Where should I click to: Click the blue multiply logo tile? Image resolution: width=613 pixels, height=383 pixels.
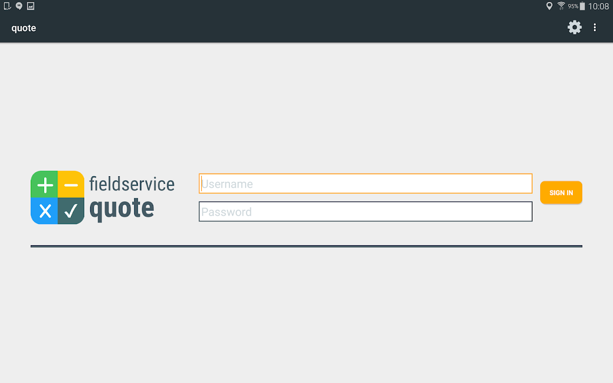click(45, 211)
